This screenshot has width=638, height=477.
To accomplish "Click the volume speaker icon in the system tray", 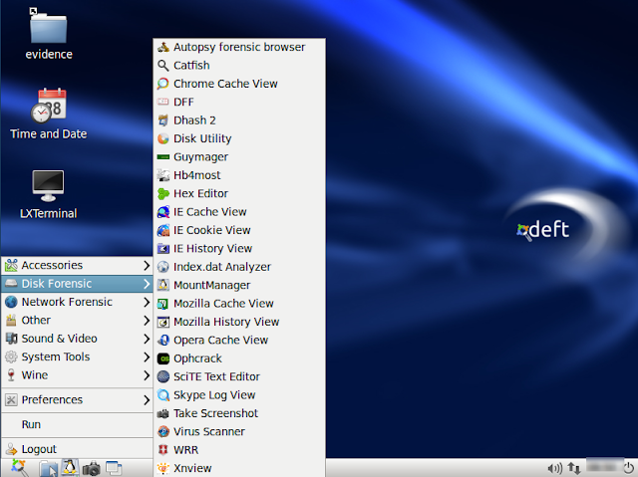I will click(x=555, y=468).
